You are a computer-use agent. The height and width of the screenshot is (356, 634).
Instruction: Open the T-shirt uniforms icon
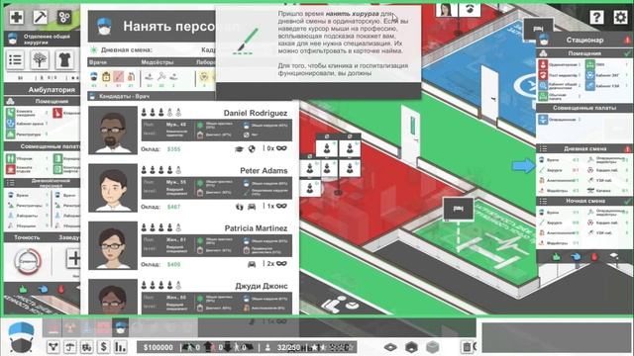(64, 60)
